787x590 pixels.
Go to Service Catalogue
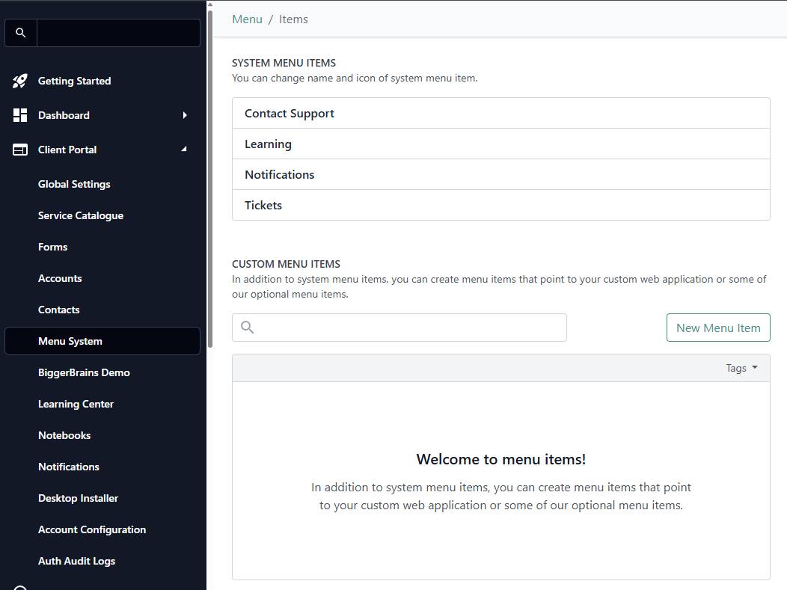click(81, 215)
